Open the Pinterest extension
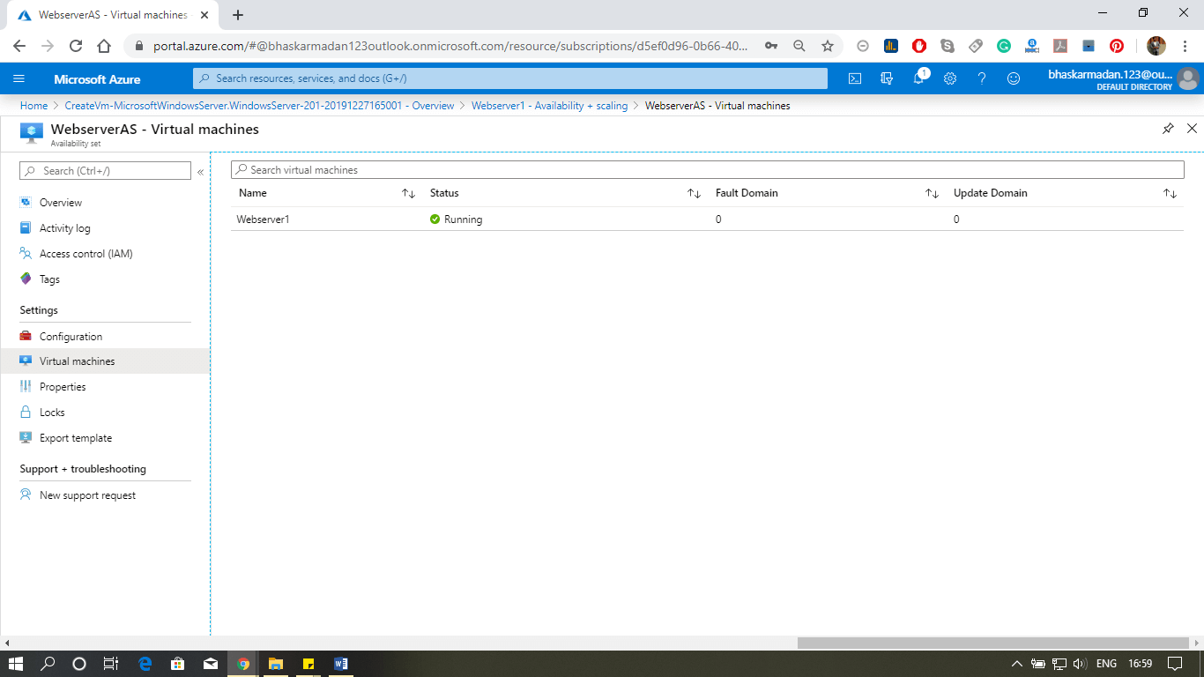Image resolution: width=1204 pixels, height=677 pixels. [x=1117, y=46]
